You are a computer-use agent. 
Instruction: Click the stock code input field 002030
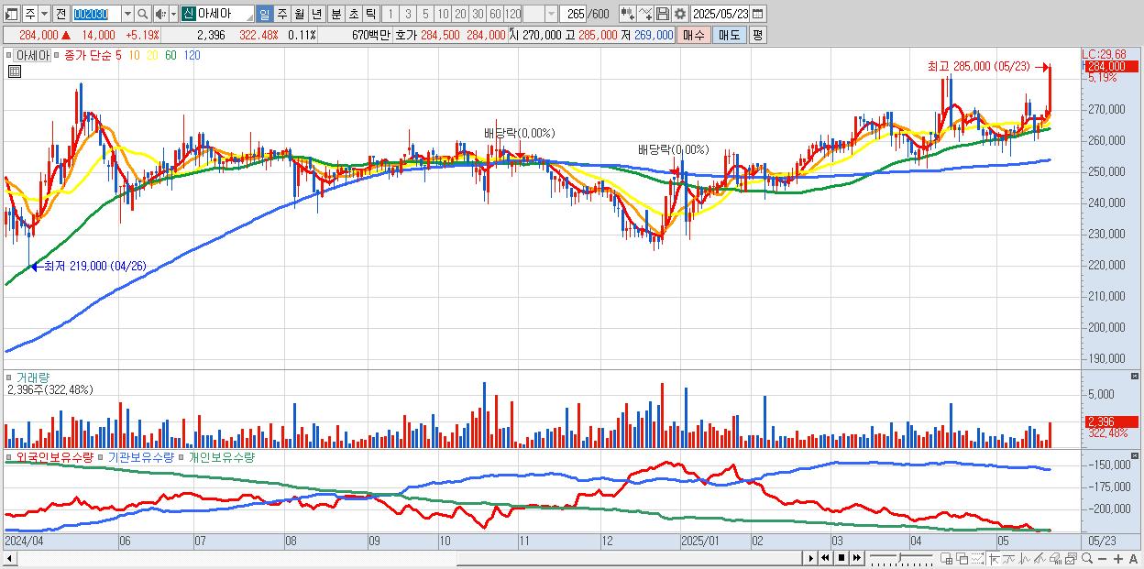[97, 14]
